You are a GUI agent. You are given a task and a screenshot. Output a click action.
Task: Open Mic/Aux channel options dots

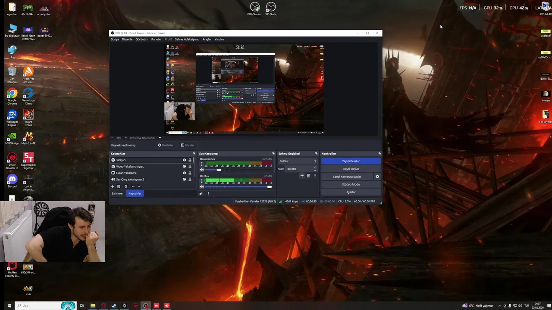coord(201,181)
